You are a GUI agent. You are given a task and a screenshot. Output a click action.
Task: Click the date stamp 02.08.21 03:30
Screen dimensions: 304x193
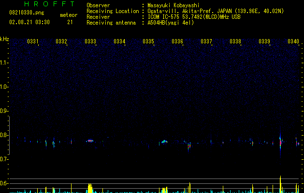(x=29, y=22)
